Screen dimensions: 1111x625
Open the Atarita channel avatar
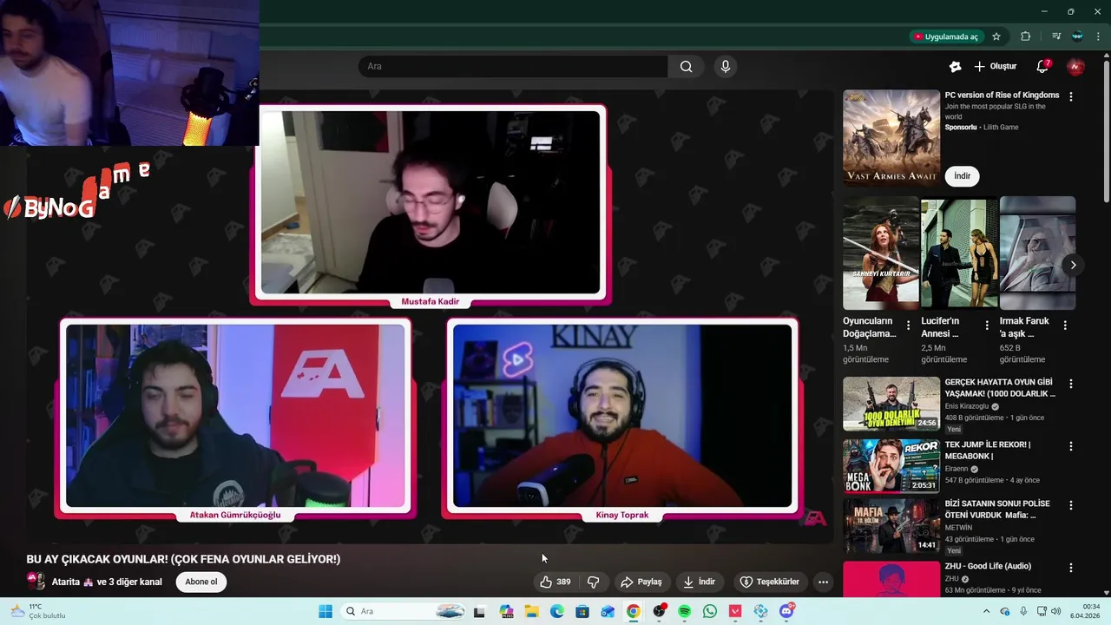pos(36,581)
